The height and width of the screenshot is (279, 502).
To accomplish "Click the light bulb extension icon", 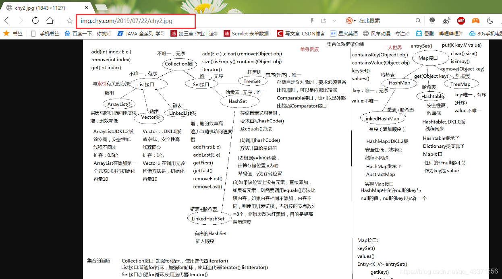I will pos(432,21).
